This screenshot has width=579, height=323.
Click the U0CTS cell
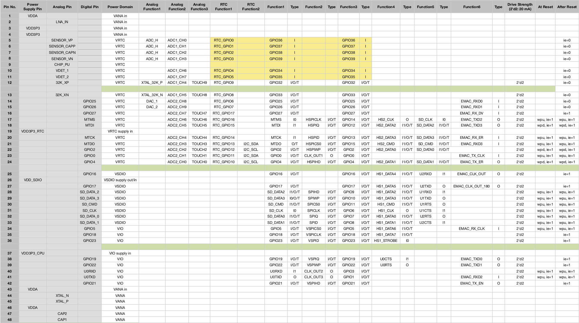pos(386,259)
